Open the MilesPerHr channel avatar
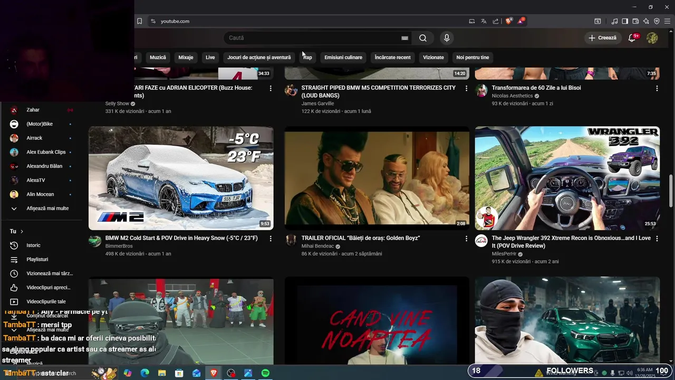 click(x=481, y=241)
